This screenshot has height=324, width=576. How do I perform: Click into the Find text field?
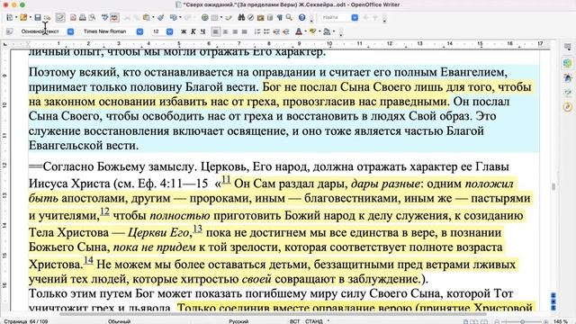(x=336, y=17)
